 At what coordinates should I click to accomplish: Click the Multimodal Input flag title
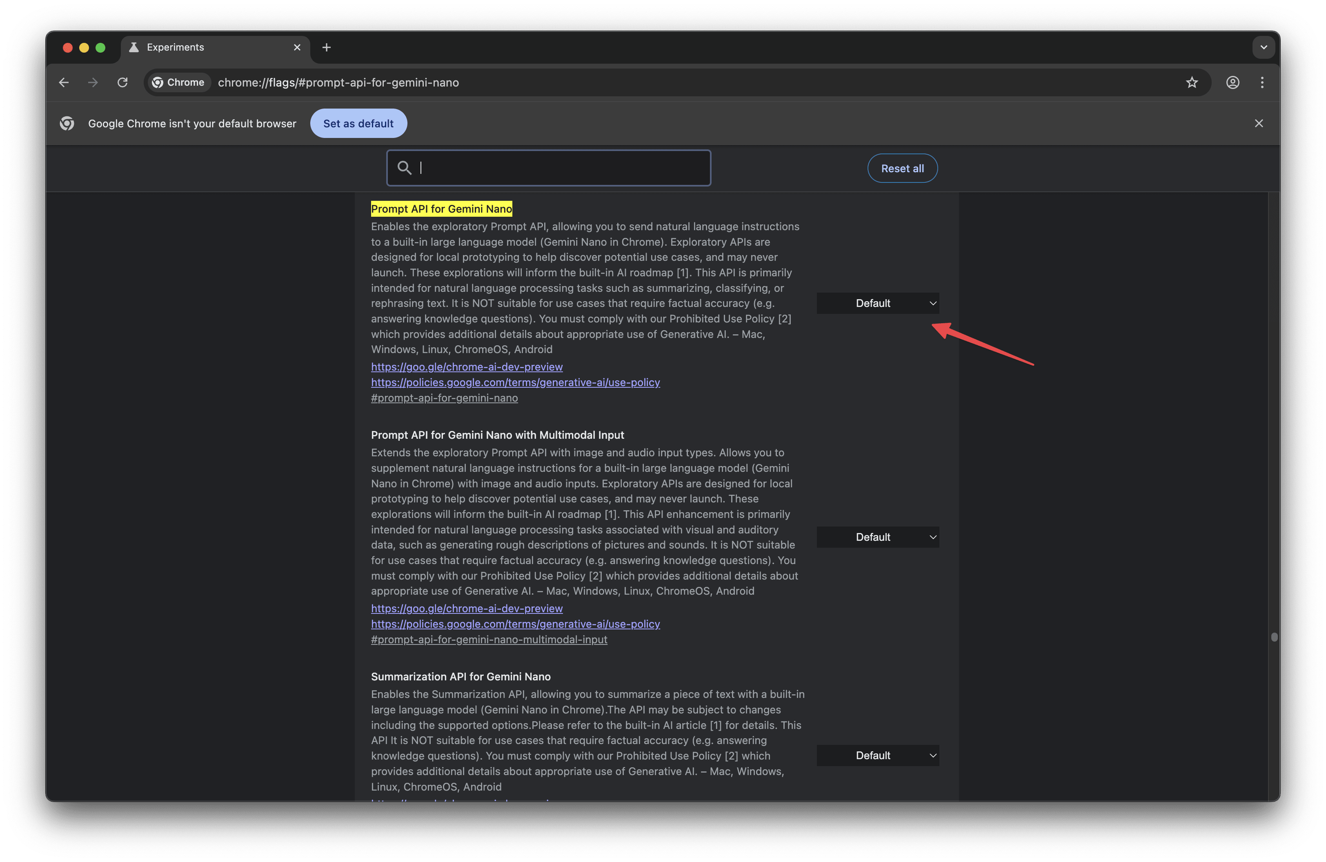point(498,435)
